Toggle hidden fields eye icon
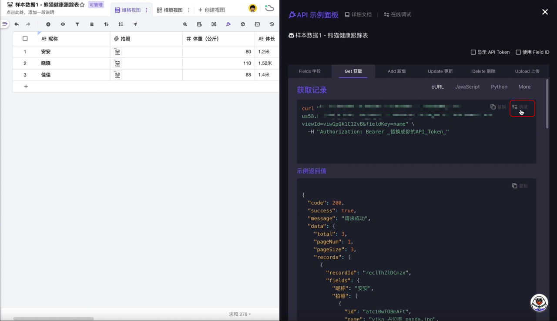This screenshot has width=557, height=321. [63, 24]
